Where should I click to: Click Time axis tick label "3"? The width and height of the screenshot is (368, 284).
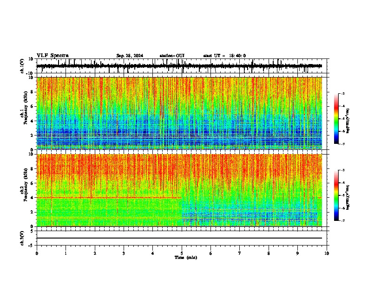pos(124,253)
